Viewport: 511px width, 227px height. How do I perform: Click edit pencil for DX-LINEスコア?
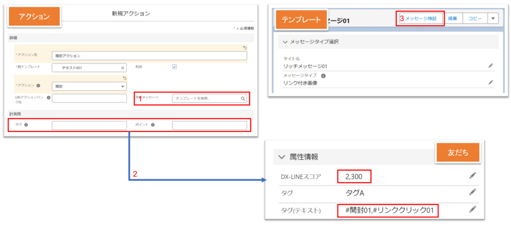[473, 175]
